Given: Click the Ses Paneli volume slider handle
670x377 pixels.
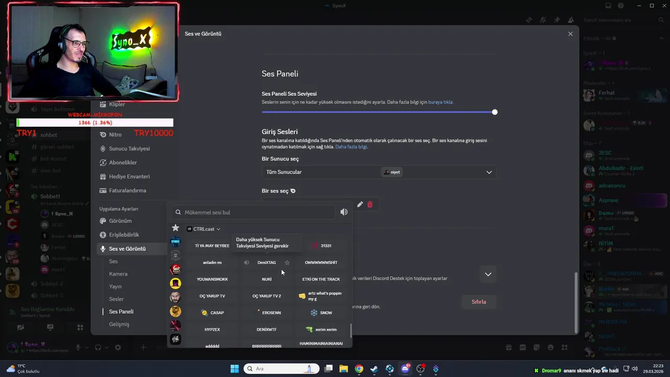Looking at the screenshot, I should click(x=495, y=112).
